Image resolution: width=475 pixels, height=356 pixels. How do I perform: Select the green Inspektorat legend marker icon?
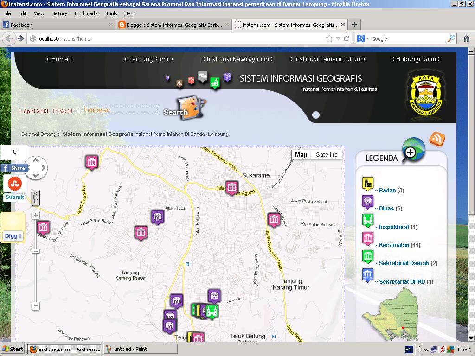pyautogui.click(x=367, y=221)
